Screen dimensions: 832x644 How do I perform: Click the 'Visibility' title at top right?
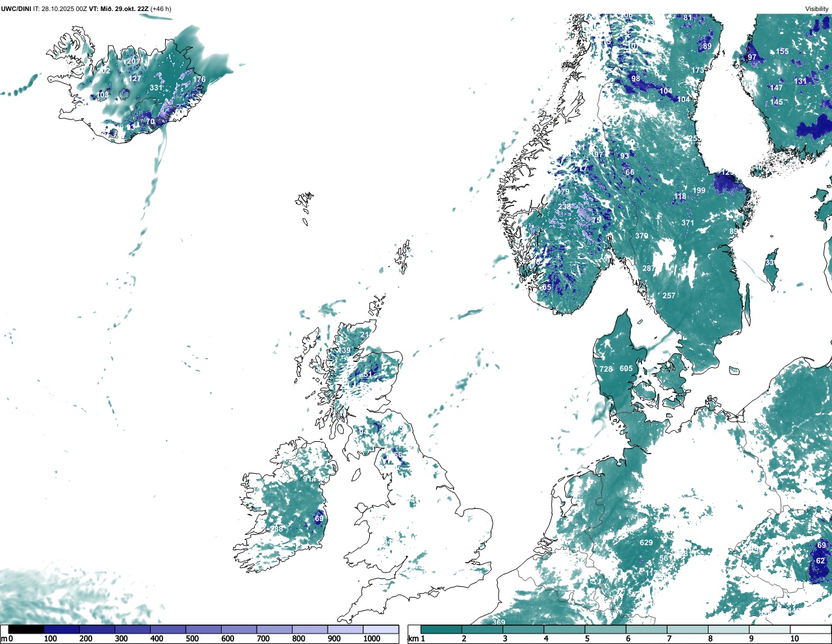[816, 8]
